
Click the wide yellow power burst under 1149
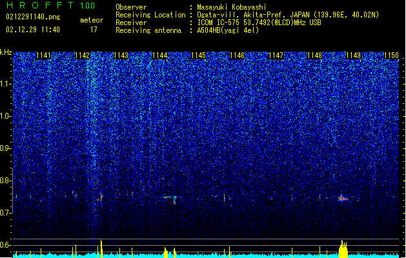point(343,249)
